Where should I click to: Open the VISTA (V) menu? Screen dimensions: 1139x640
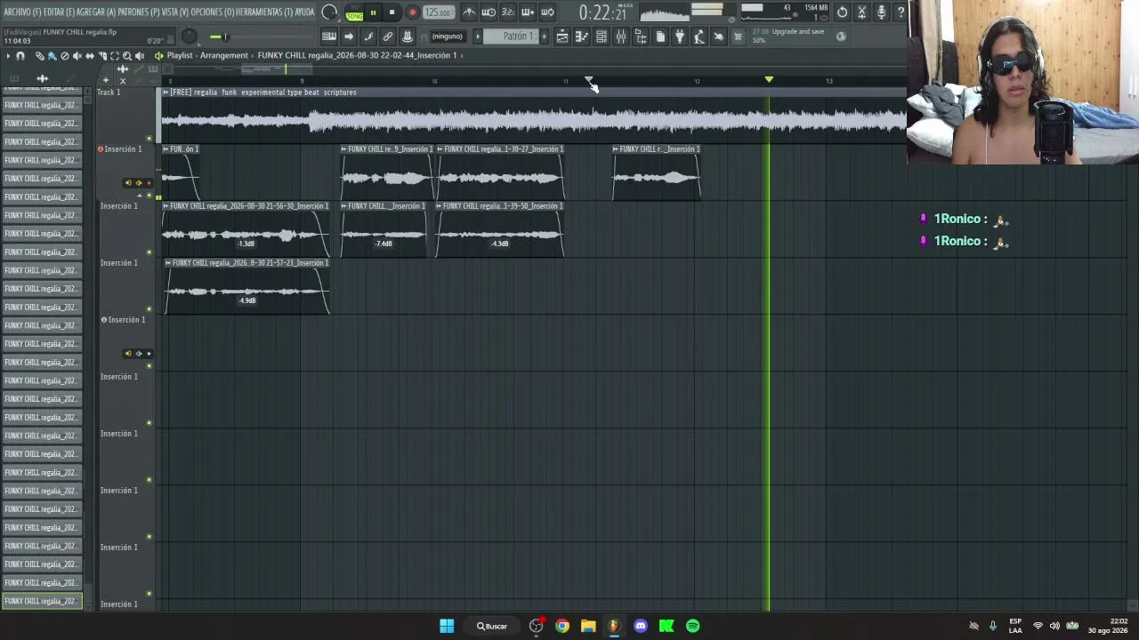176,12
